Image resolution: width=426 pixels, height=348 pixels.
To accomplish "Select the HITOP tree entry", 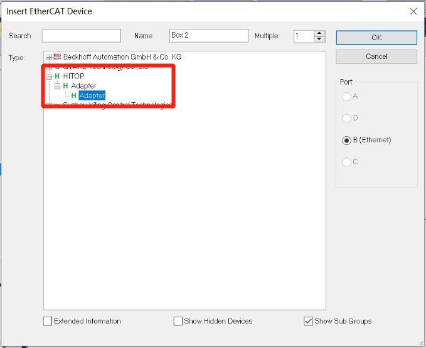I will [x=73, y=76].
